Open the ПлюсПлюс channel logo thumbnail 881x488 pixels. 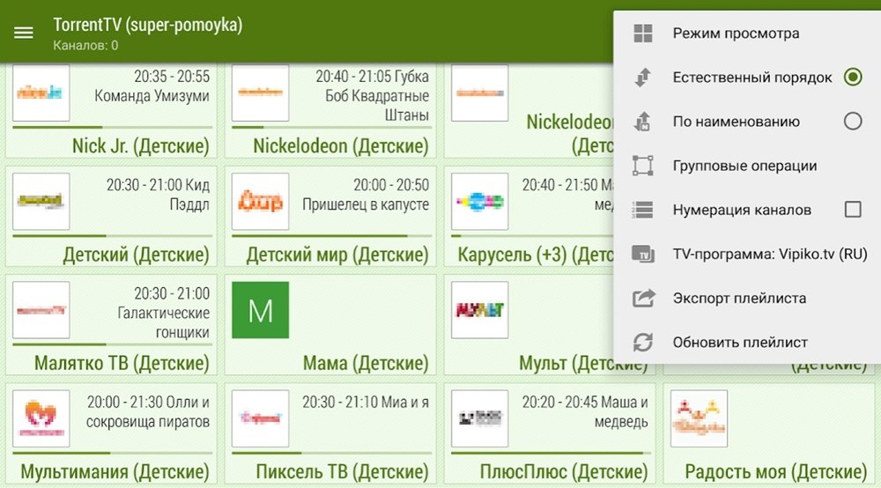pyautogui.click(x=479, y=418)
